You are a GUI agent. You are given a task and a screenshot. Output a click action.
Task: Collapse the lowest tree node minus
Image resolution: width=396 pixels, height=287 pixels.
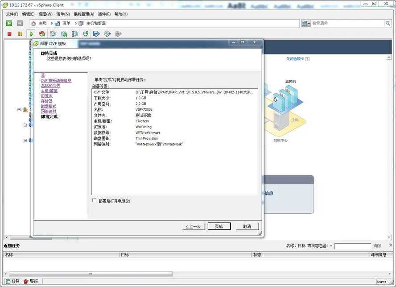25,140
